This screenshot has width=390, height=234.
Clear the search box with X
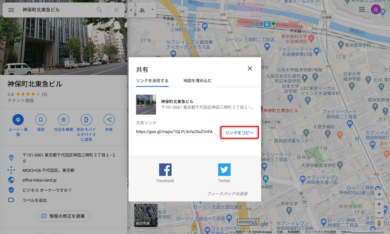tap(116, 10)
